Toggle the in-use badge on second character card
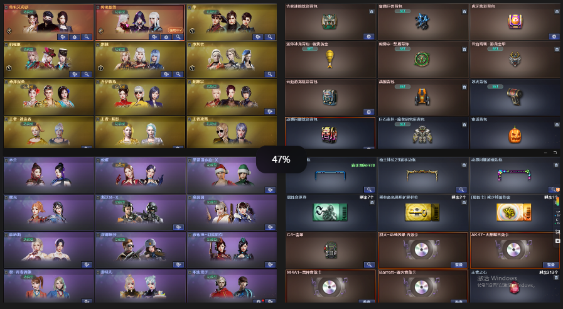This screenshot has height=309, width=563. click(176, 30)
